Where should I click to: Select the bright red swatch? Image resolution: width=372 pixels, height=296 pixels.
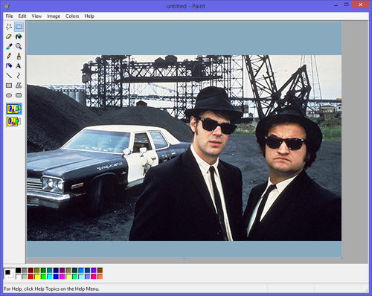pyautogui.click(x=31, y=277)
